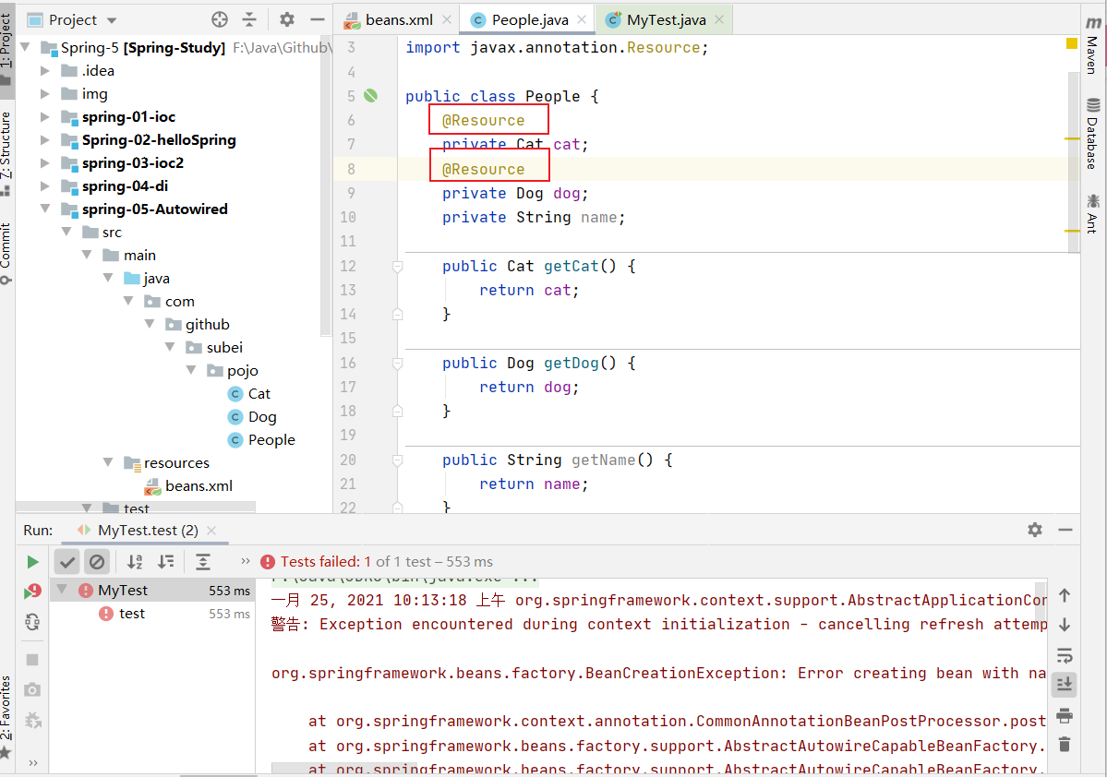Clear console output with trash icon
The height and width of the screenshot is (777, 1107).
pyautogui.click(x=1065, y=744)
